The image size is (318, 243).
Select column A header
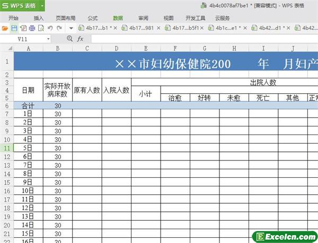pos(29,48)
